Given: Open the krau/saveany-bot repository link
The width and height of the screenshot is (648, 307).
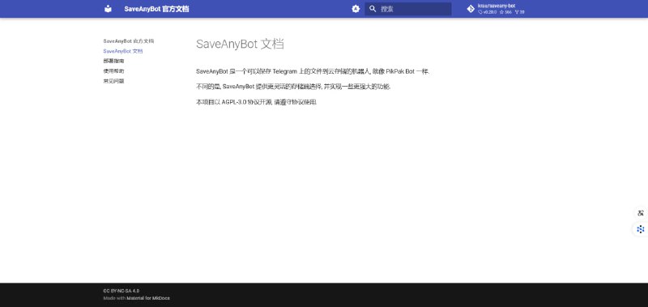Looking at the screenshot, I should click(x=501, y=9).
